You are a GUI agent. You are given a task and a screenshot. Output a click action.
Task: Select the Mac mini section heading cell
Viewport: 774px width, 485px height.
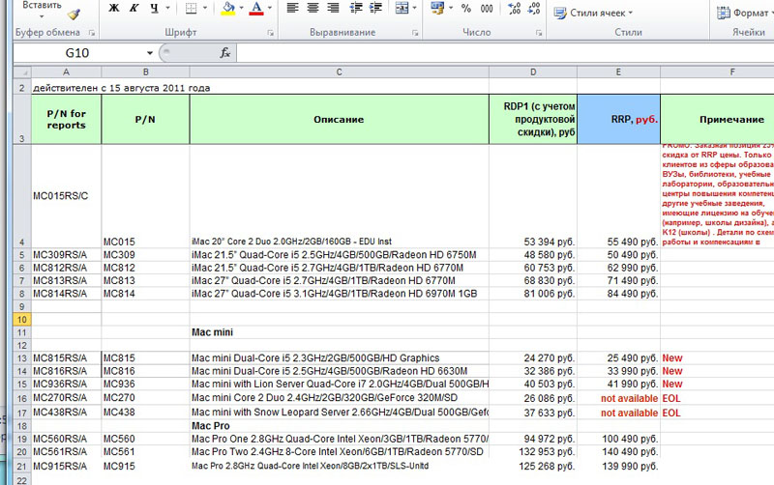(x=340, y=332)
